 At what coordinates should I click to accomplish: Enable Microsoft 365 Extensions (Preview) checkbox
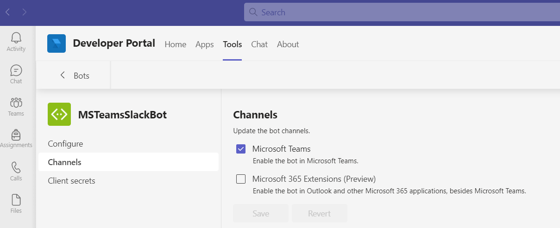241,179
